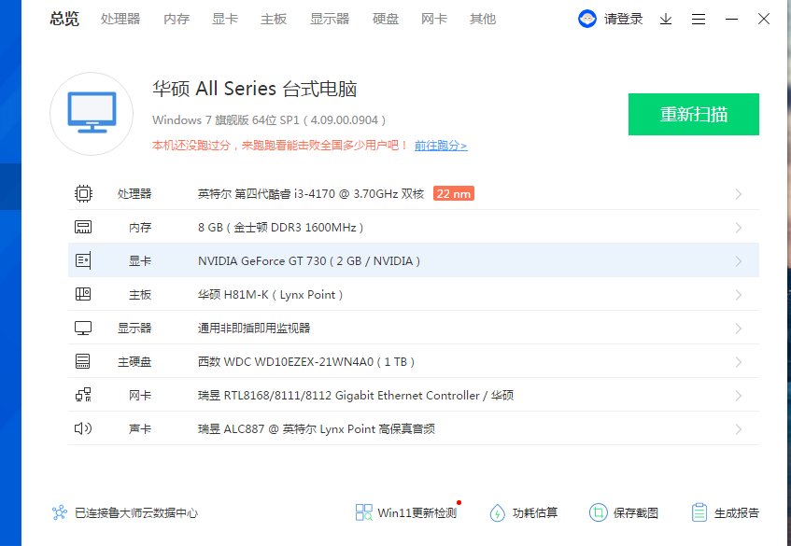Click the 生成报告 clipboard icon
Screen dimensions: 791x546
(x=699, y=512)
